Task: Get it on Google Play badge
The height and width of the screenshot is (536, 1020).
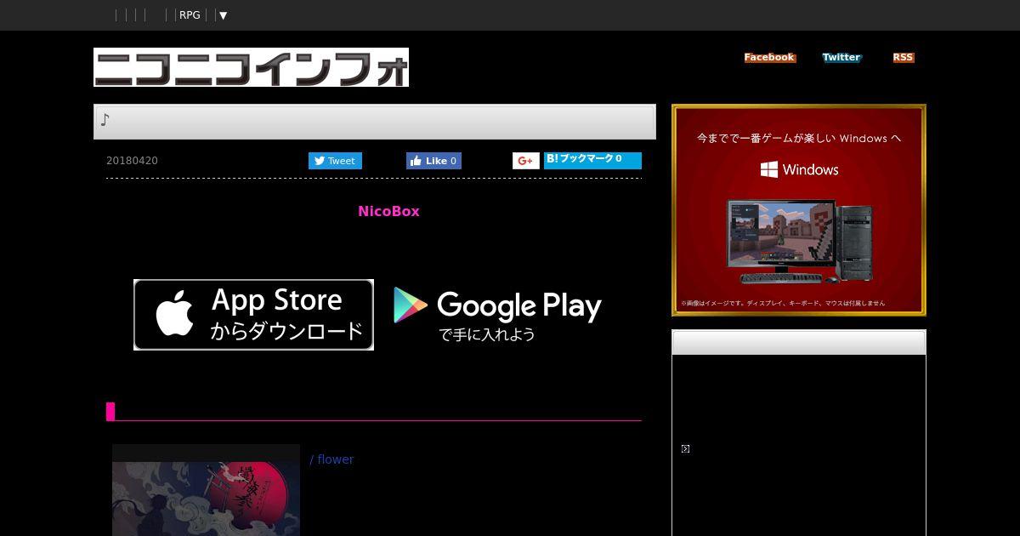Action: tap(497, 315)
